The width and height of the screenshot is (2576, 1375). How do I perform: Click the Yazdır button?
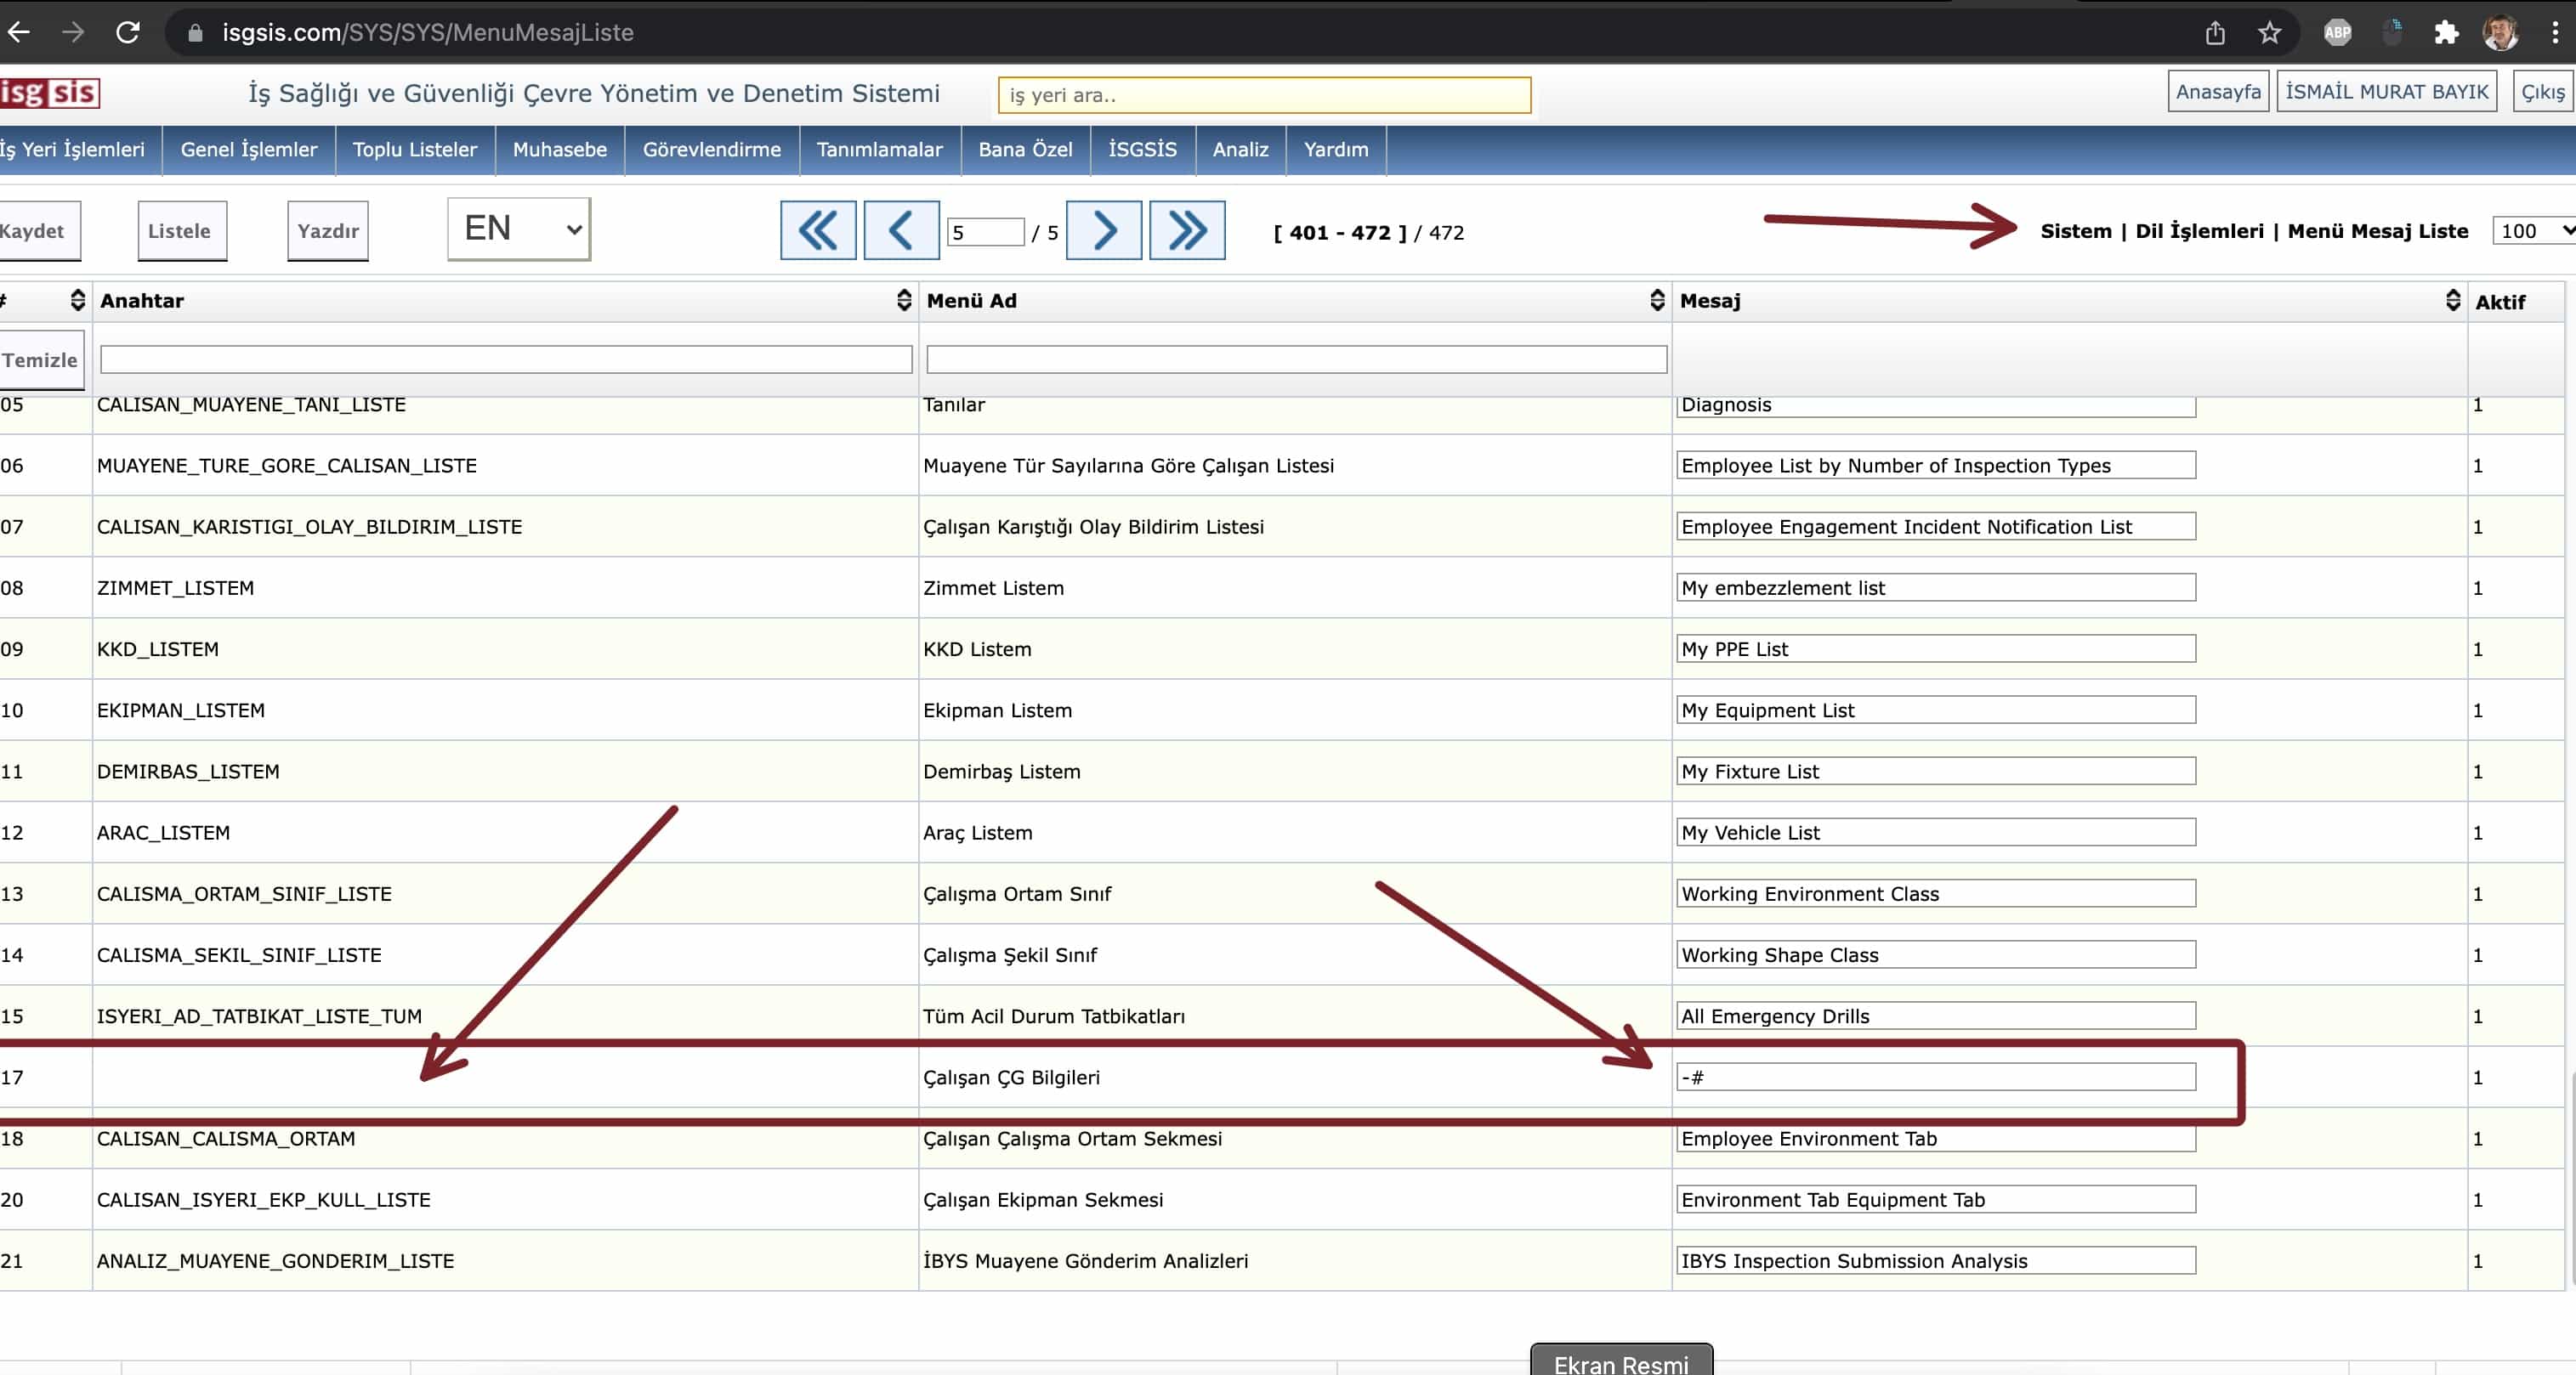327,231
